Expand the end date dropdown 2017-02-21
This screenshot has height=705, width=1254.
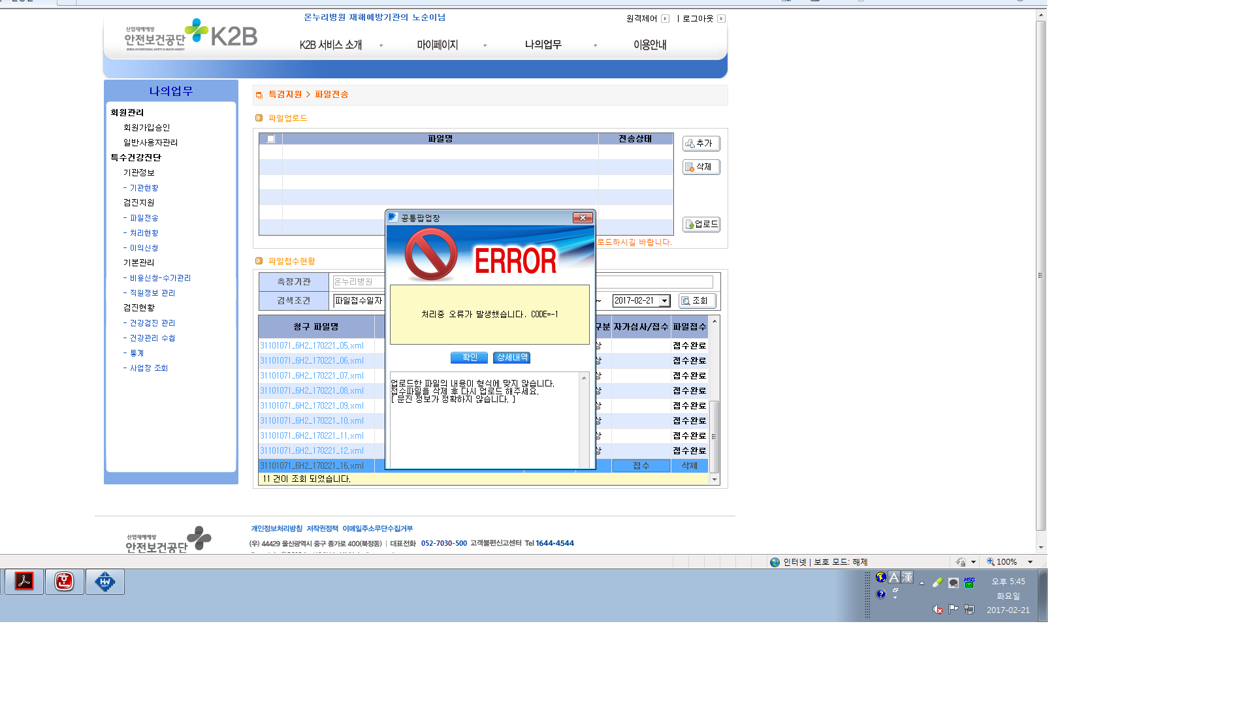664,301
